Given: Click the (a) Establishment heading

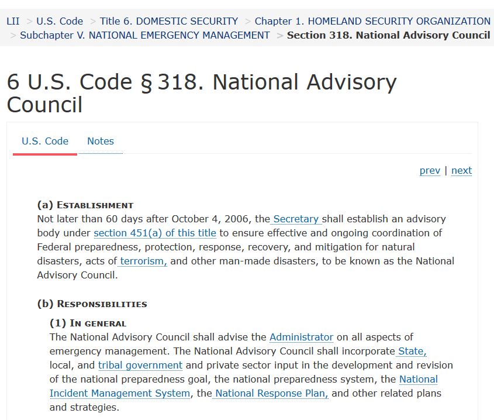Looking at the screenshot, I should [85, 205].
